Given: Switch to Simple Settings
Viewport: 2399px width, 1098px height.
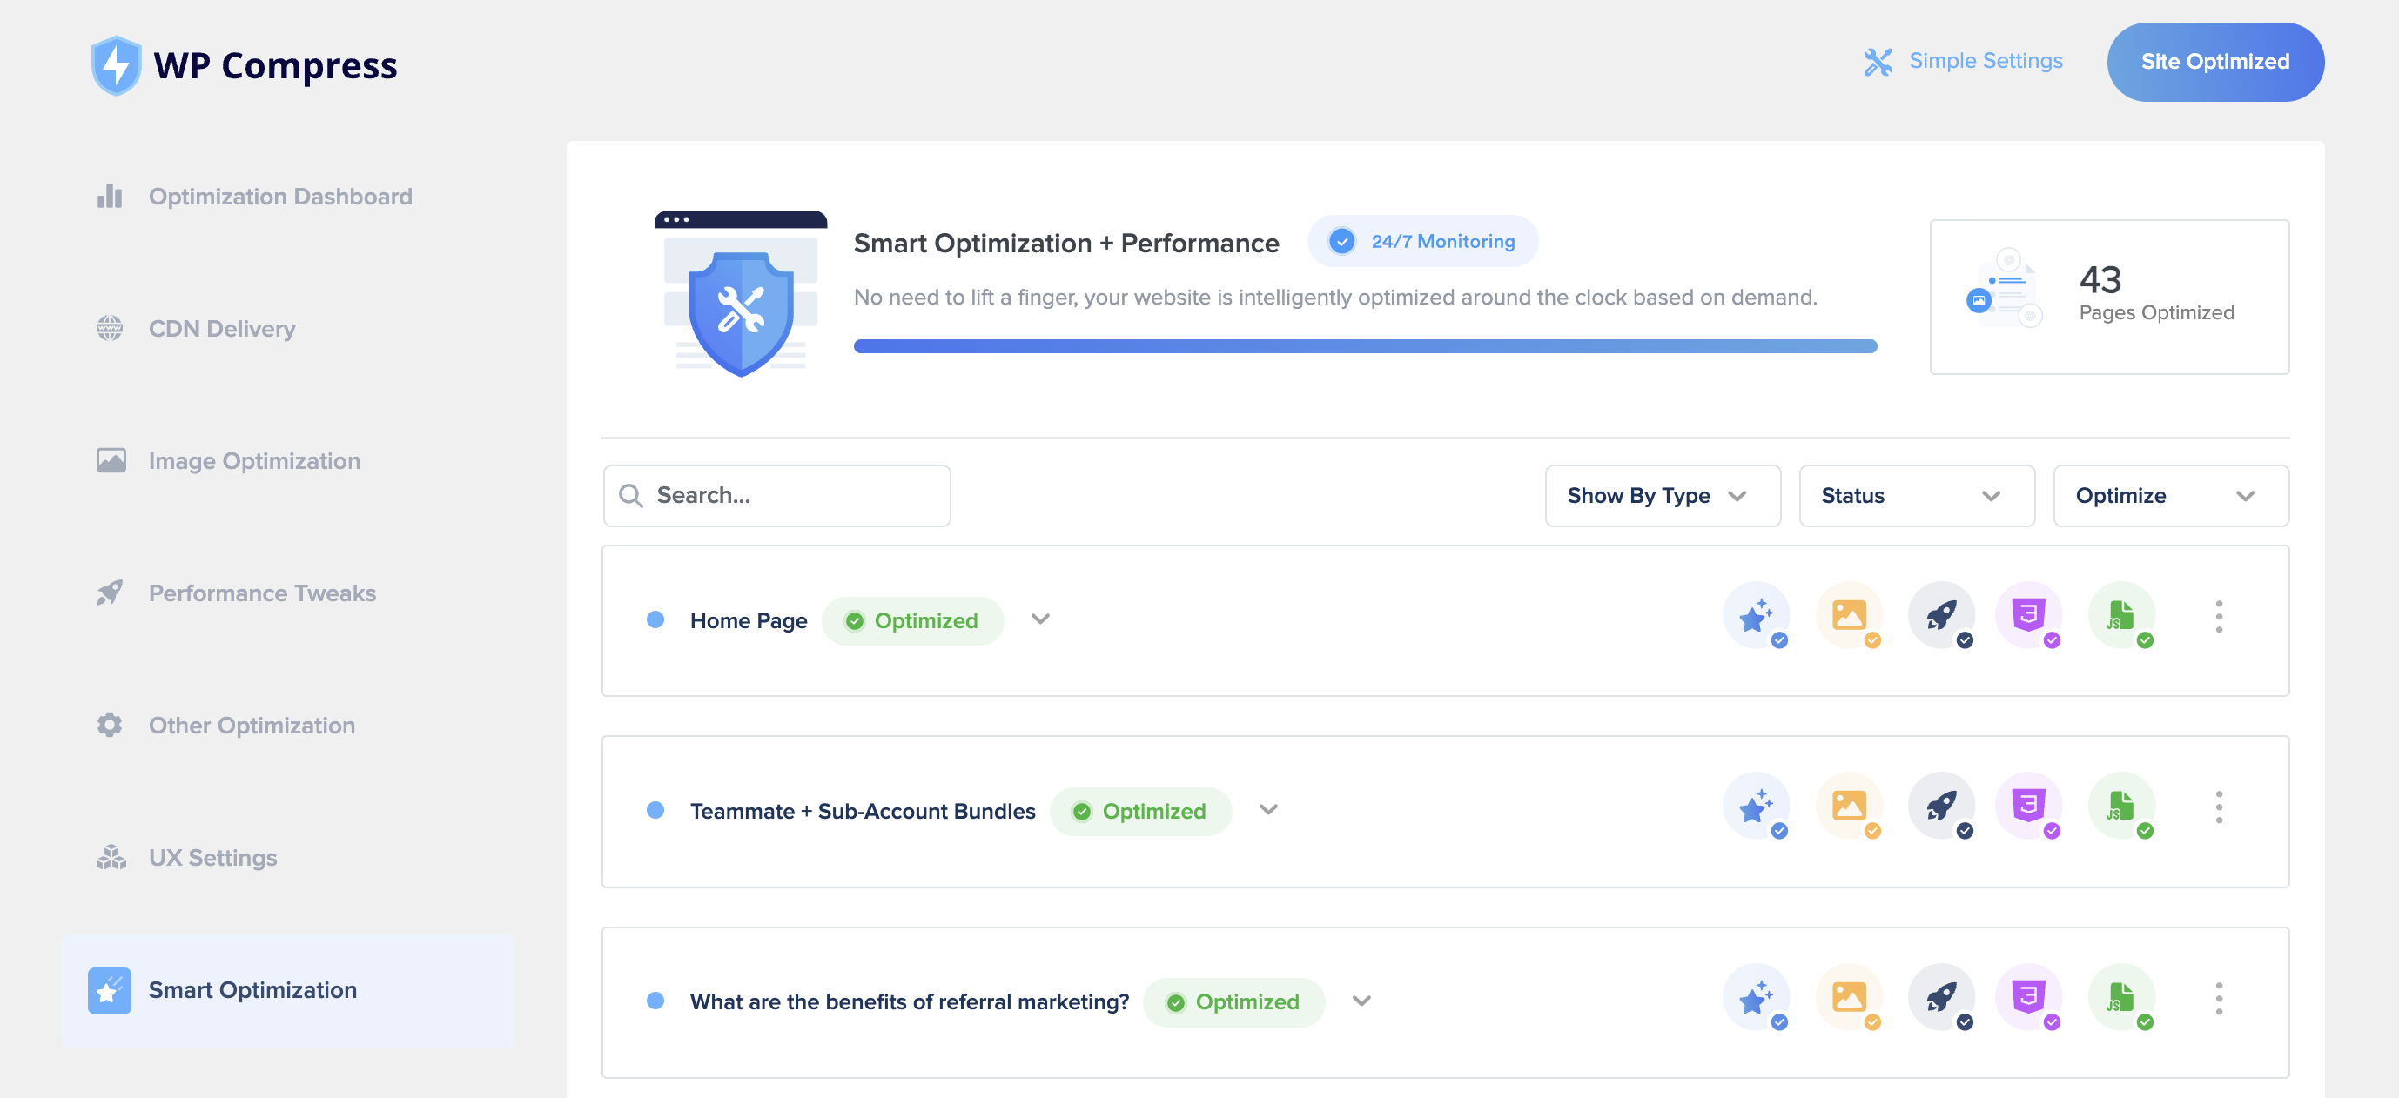Looking at the screenshot, I should 1986,62.
